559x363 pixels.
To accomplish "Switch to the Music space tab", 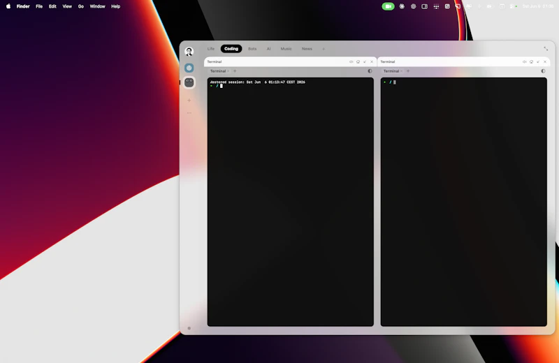I will coord(286,49).
